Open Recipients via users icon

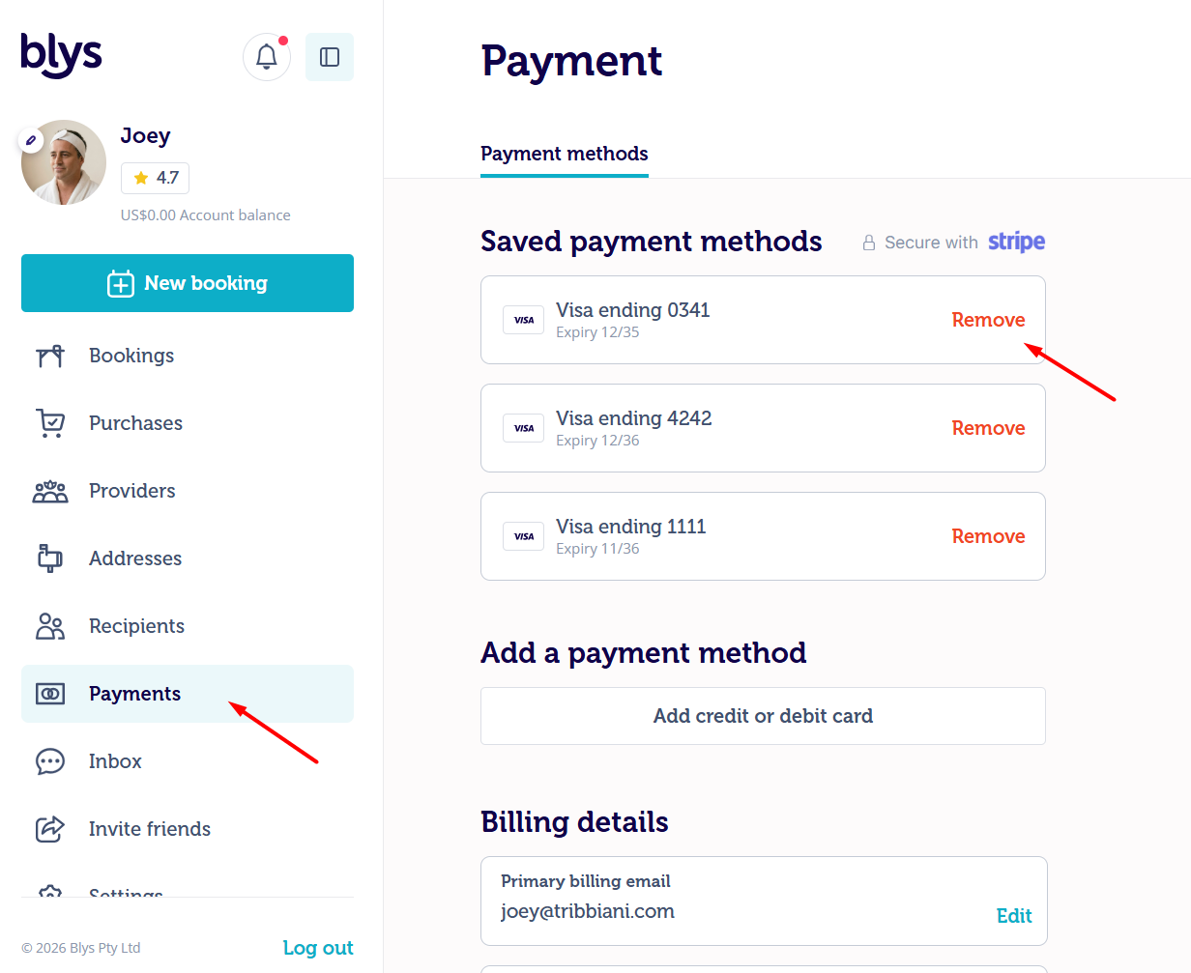click(50, 626)
